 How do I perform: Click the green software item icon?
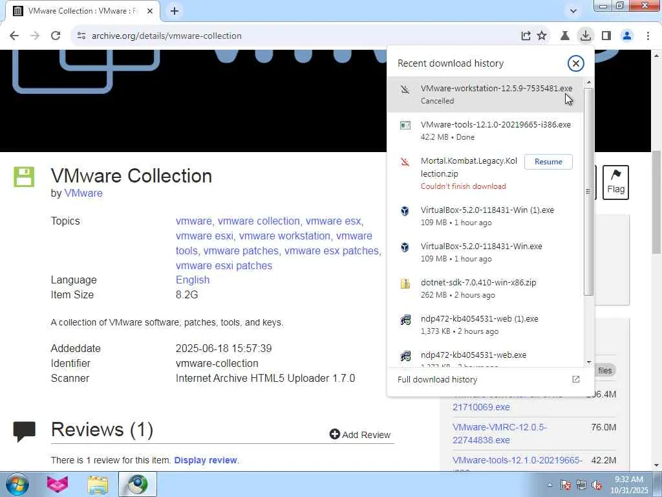pyautogui.click(x=24, y=177)
